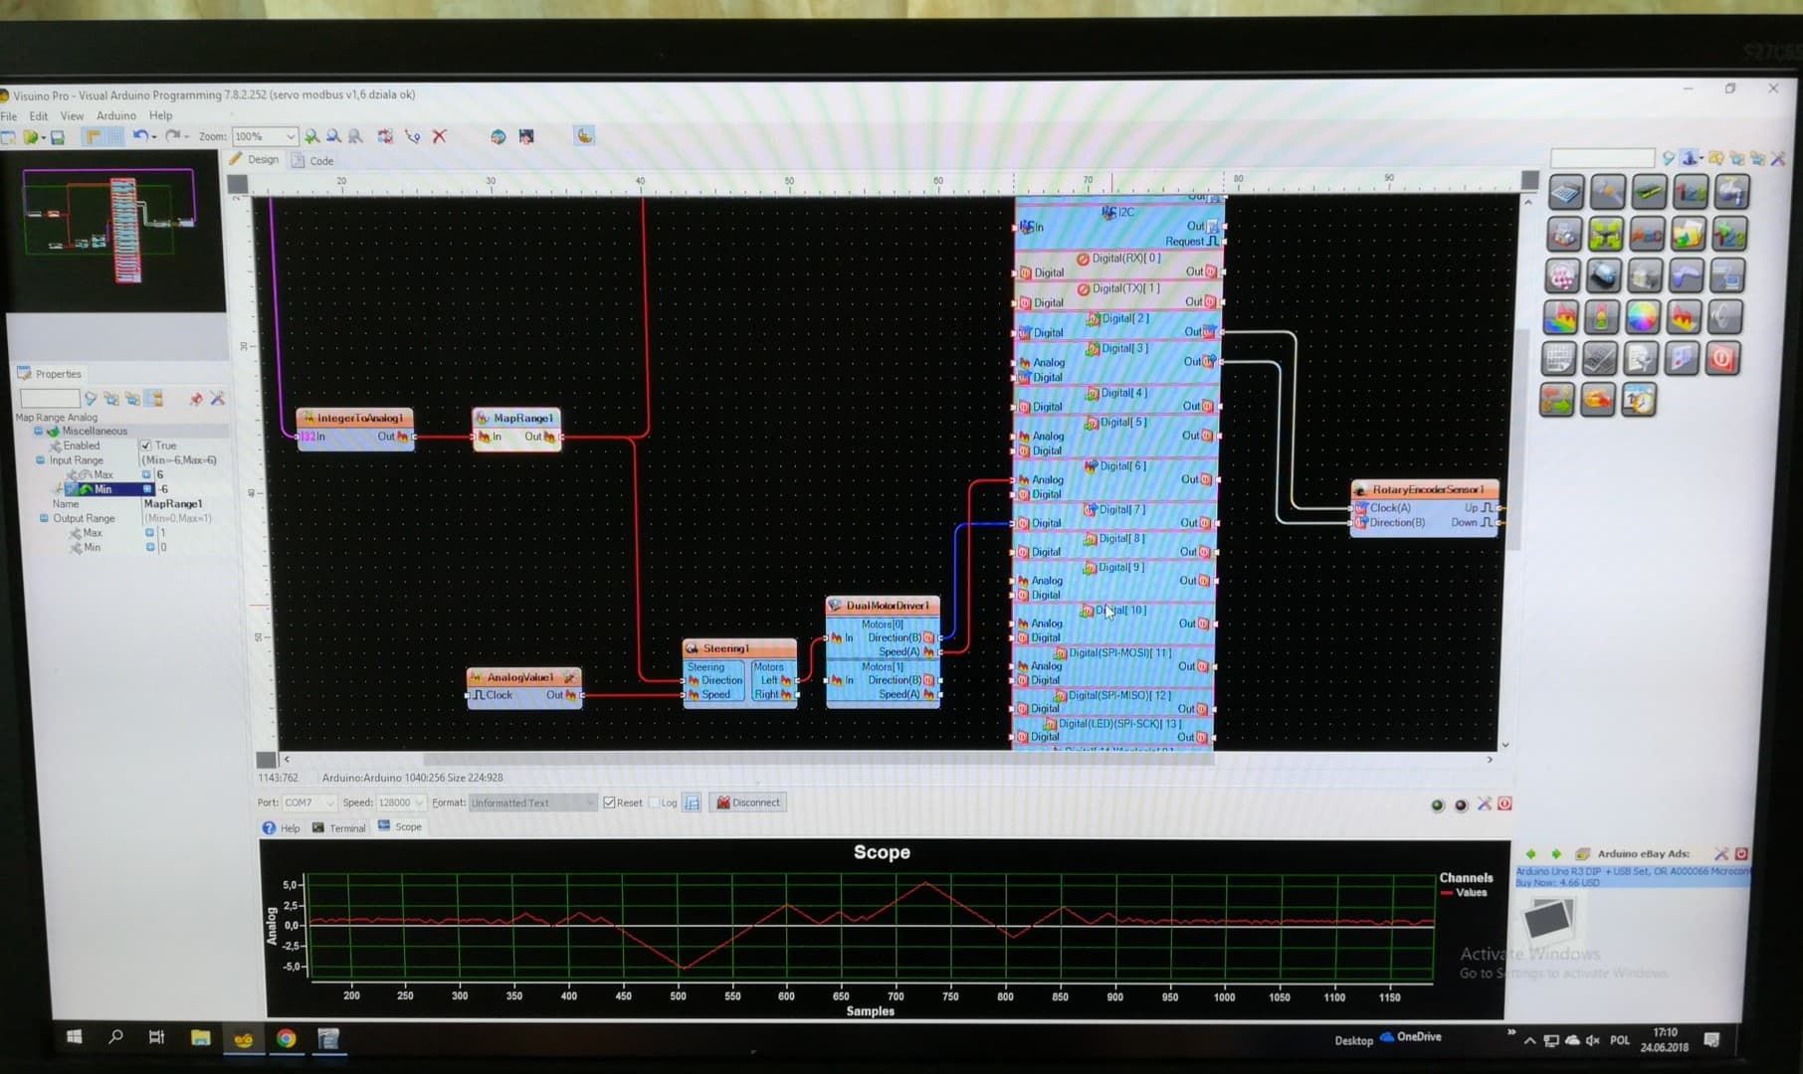1803x1074 pixels.
Task: Delete selection with the red X toolbar icon
Action: (x=439, y=137)
